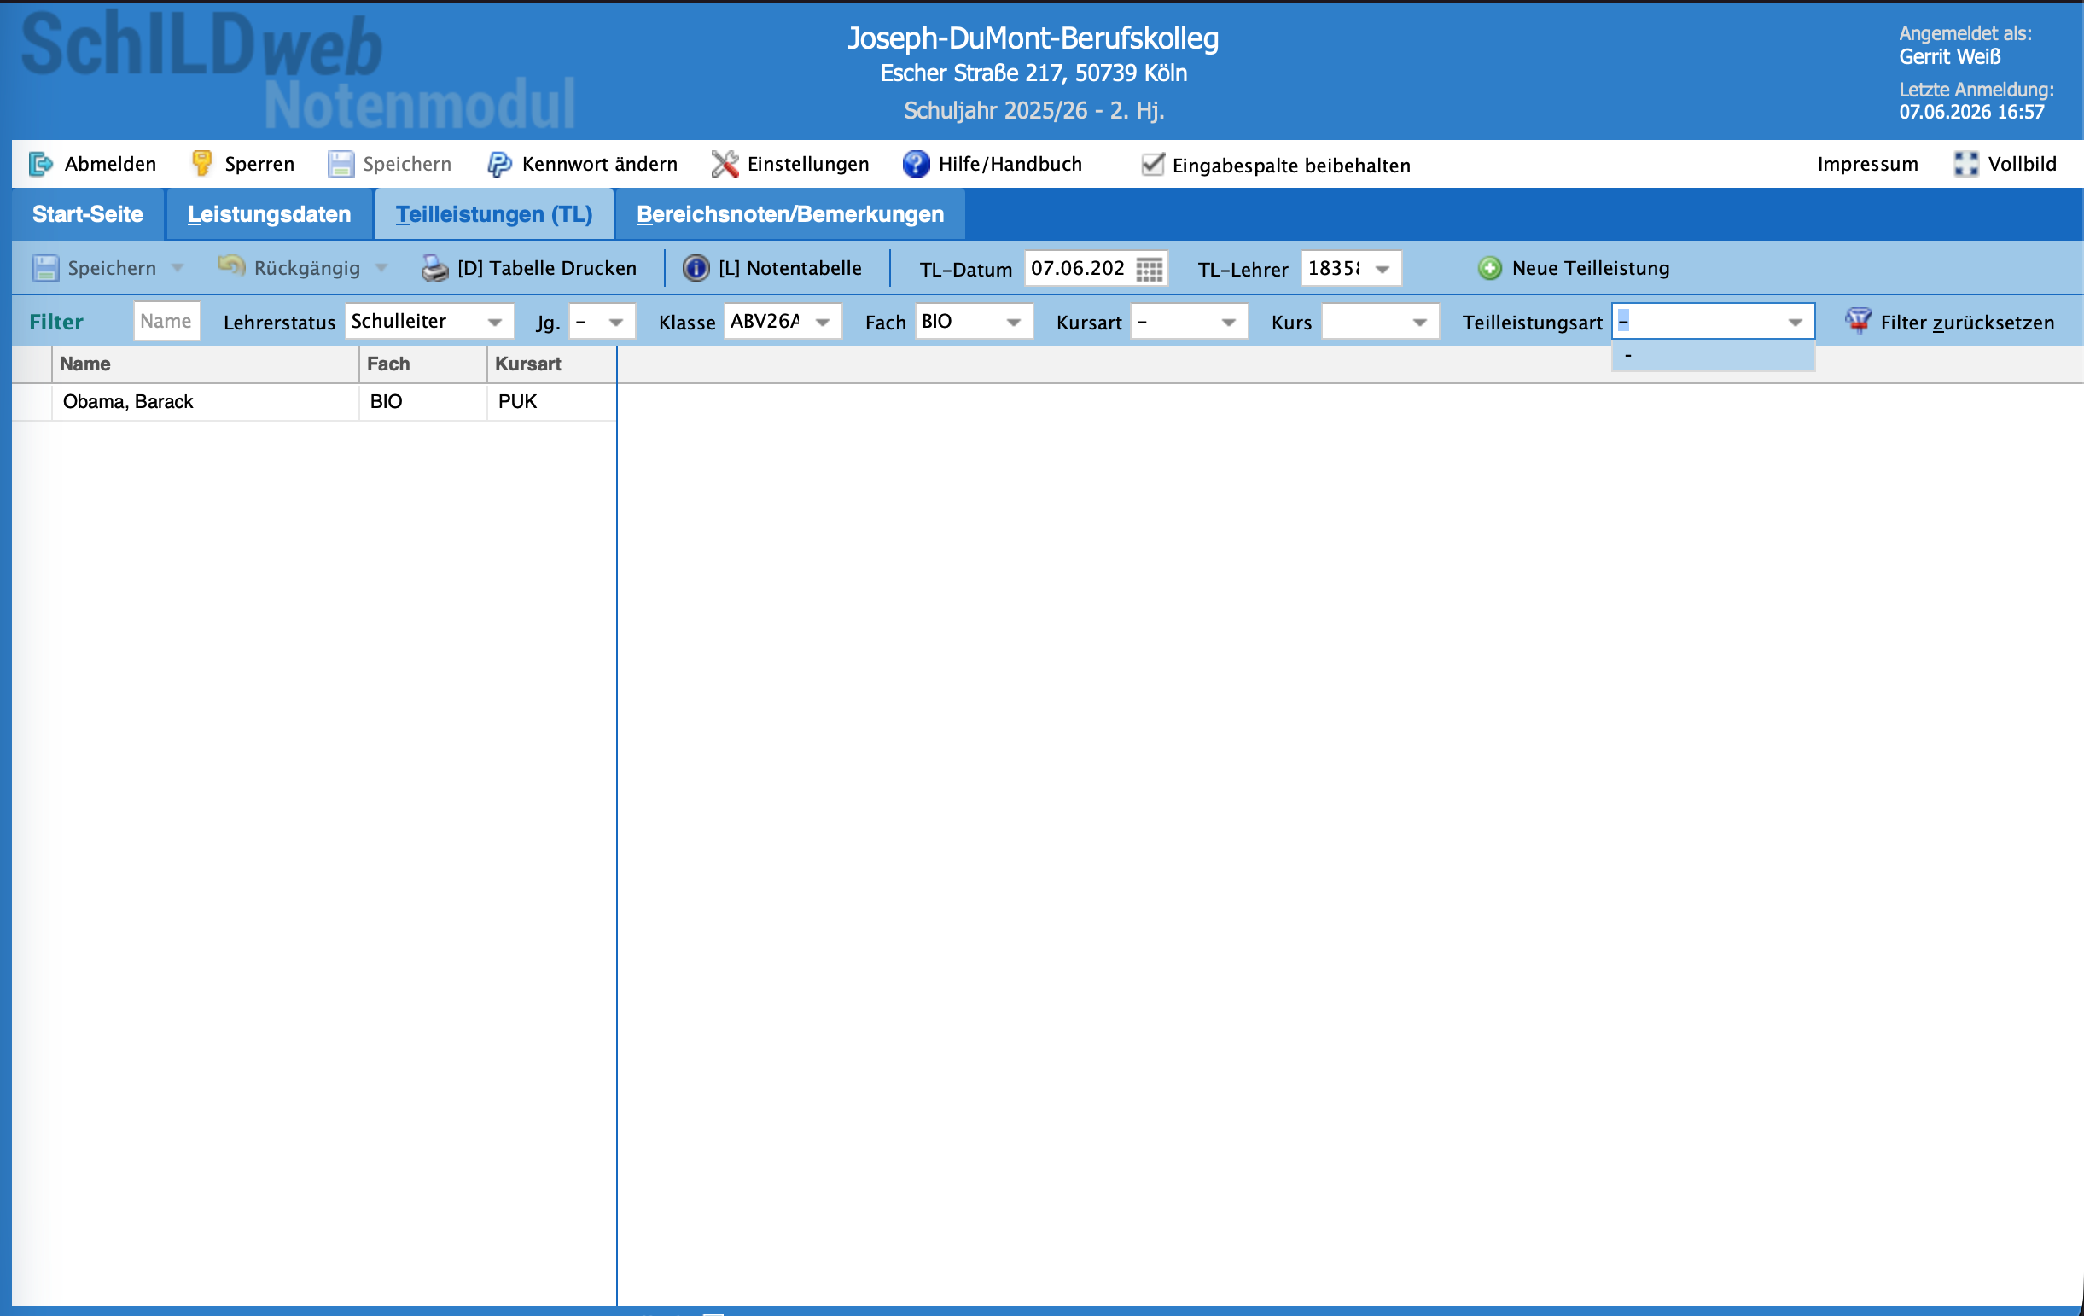Image resolution: width=2084 pixels, height=1316 pixels.
Task: Click the Einstellungen label
Action: tap(808, 164)
